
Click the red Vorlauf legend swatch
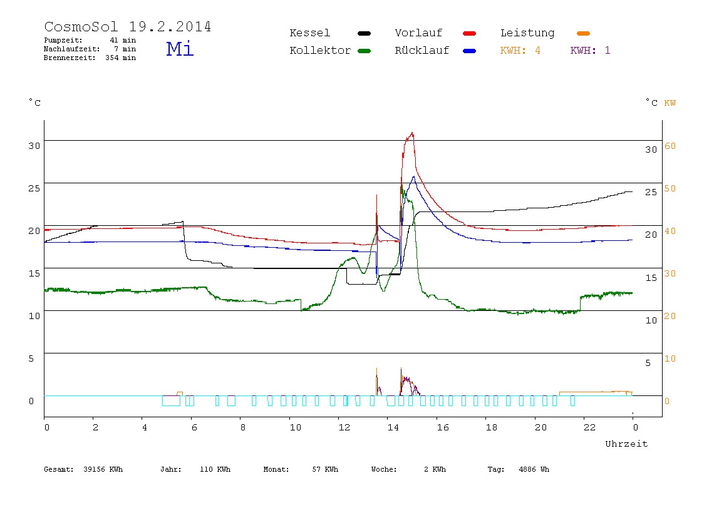point(470,33)
